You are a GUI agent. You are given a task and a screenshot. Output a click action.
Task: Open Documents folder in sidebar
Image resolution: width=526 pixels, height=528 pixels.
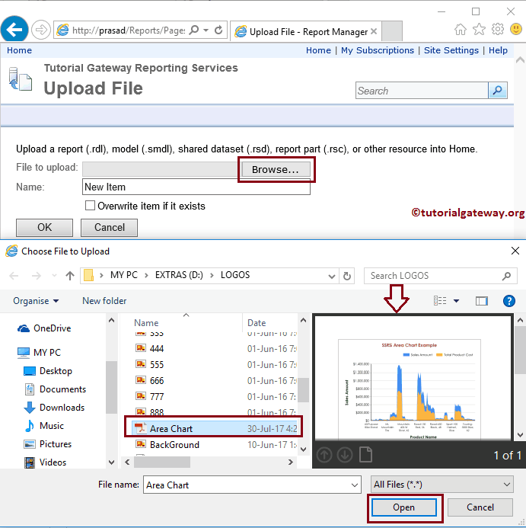tap(56, 389)
